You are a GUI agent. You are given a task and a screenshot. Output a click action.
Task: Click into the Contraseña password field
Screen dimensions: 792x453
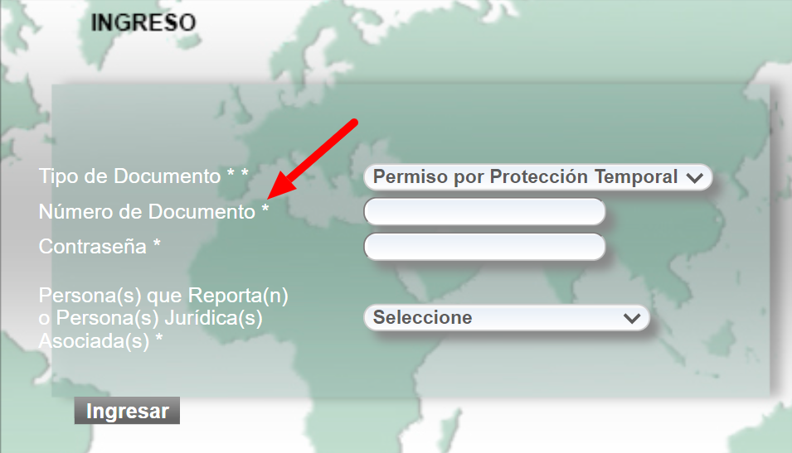(x=484, y=247)
